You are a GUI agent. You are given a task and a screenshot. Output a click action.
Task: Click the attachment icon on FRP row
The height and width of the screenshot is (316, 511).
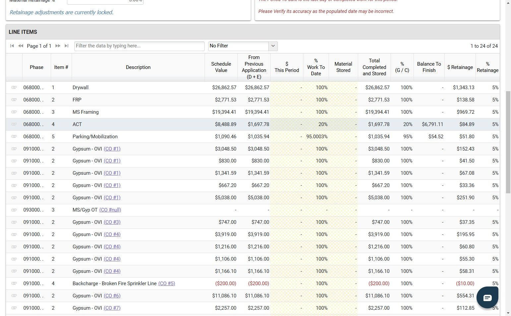click(14, 100)
